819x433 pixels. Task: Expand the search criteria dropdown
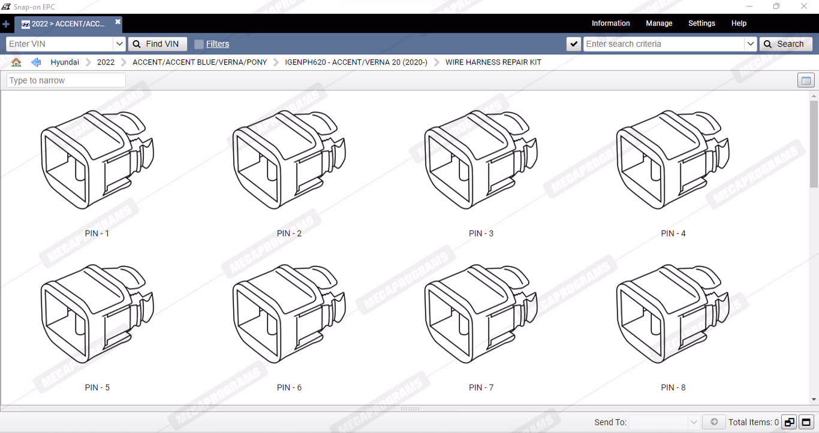pyautogui.click(x=750, y=44)
